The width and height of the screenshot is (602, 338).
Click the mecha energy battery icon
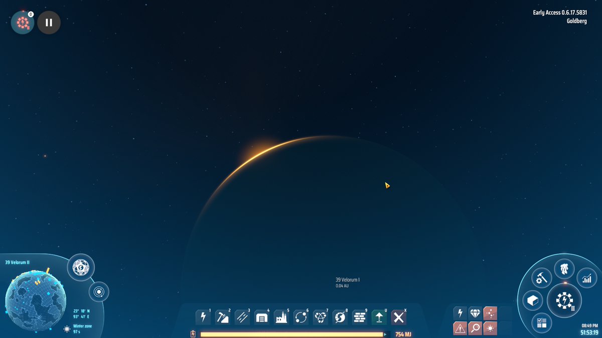[193, 334]
